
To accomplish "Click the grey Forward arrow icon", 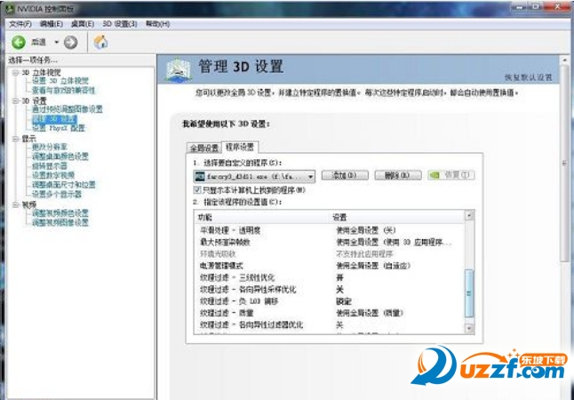I will tap(71, 42).
